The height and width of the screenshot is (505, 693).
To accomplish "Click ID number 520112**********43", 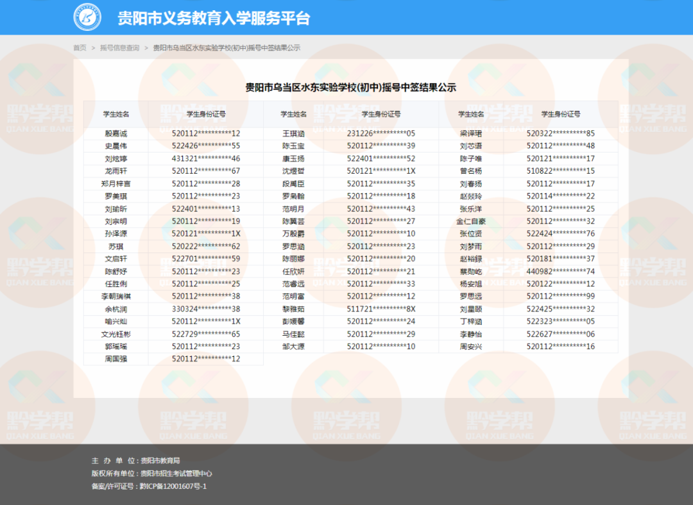I will tap(381, 209).
